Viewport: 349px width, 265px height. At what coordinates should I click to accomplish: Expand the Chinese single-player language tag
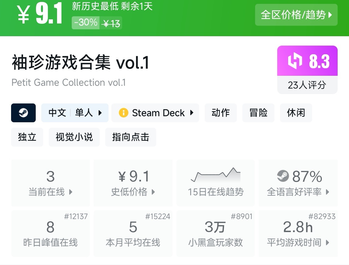[75, 113]
